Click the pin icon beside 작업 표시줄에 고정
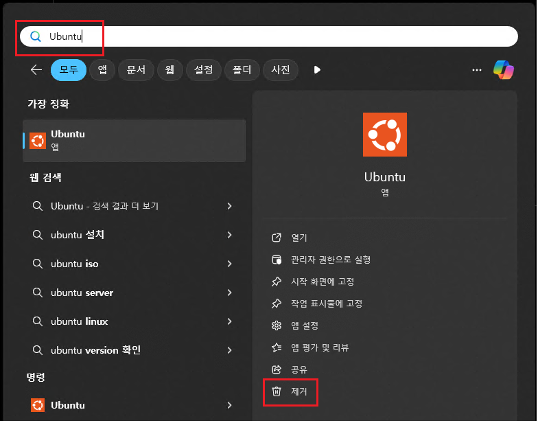 [x=277, y=304]
